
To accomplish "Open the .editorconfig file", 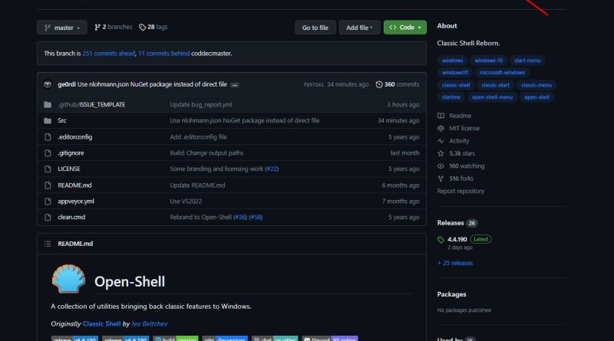I will 74,137.
